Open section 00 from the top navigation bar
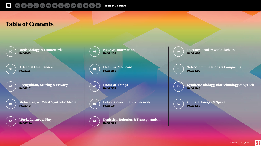The image size is (261, 146). click(18, 6)
